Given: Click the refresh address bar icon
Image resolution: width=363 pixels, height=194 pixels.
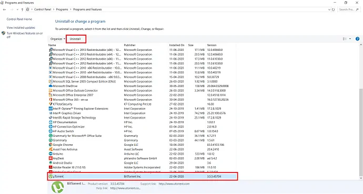Looking at the screenshot, I should pyautogui.click(x=334, y=9).
